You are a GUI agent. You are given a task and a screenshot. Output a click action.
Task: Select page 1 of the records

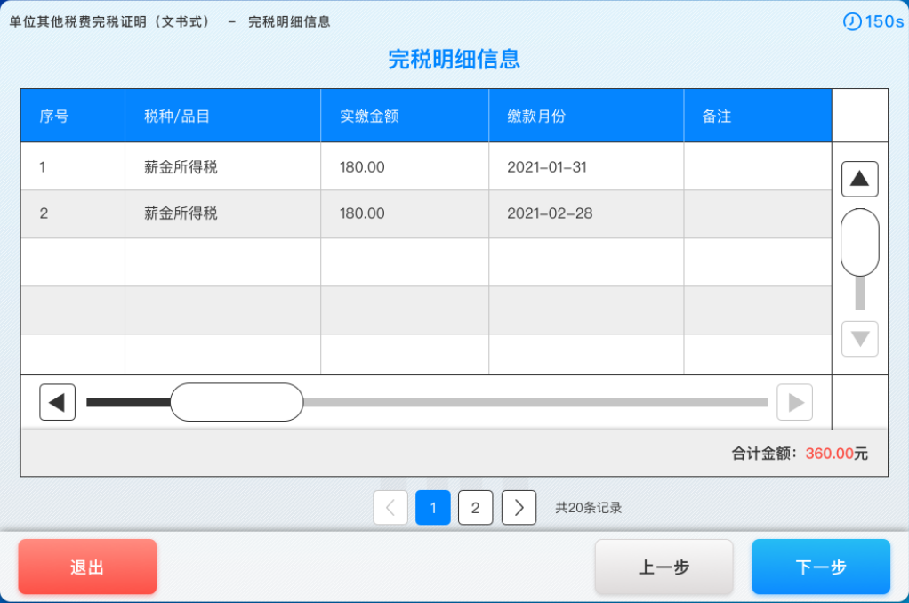[432, 508]
